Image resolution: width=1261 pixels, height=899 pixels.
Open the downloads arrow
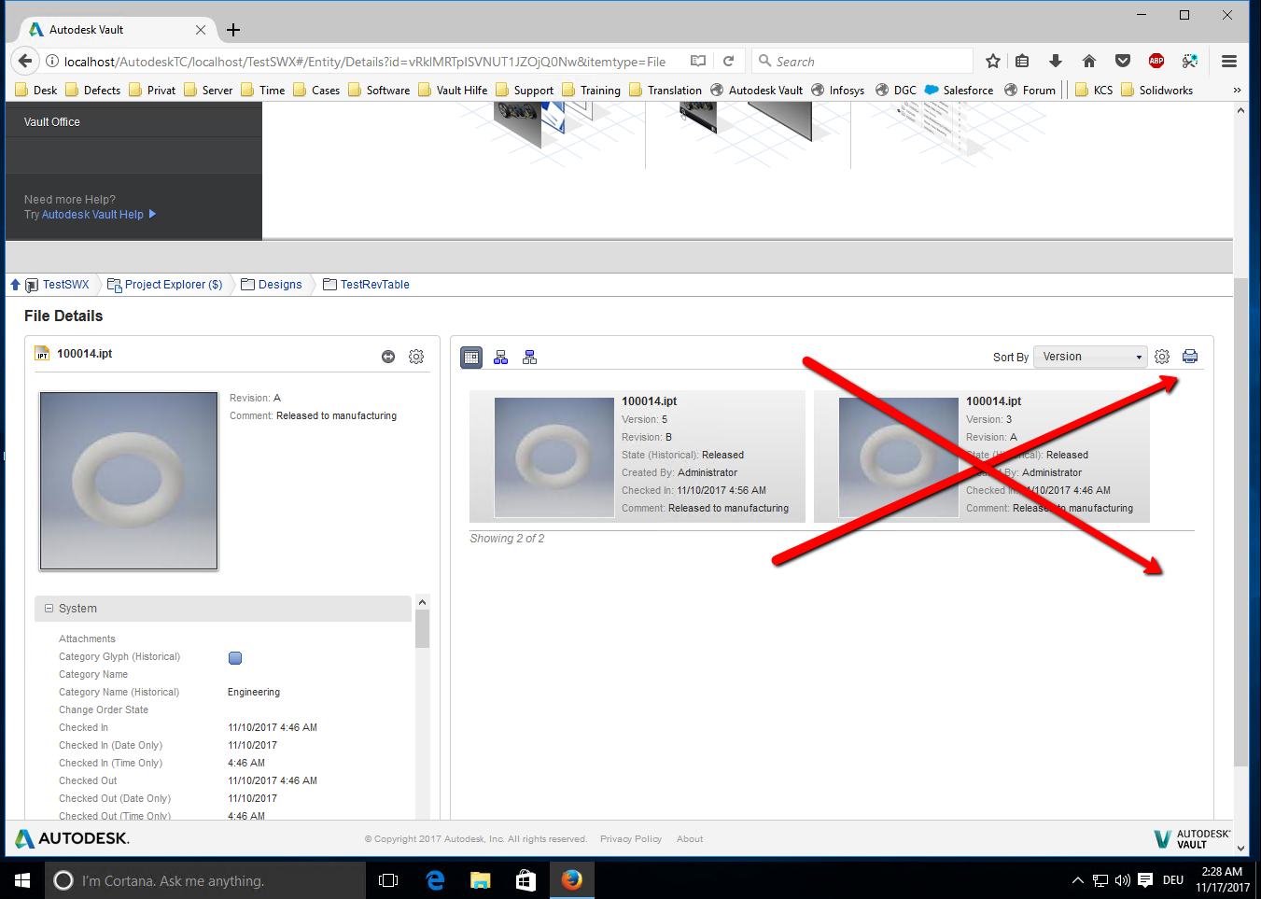click(1056, 62)
